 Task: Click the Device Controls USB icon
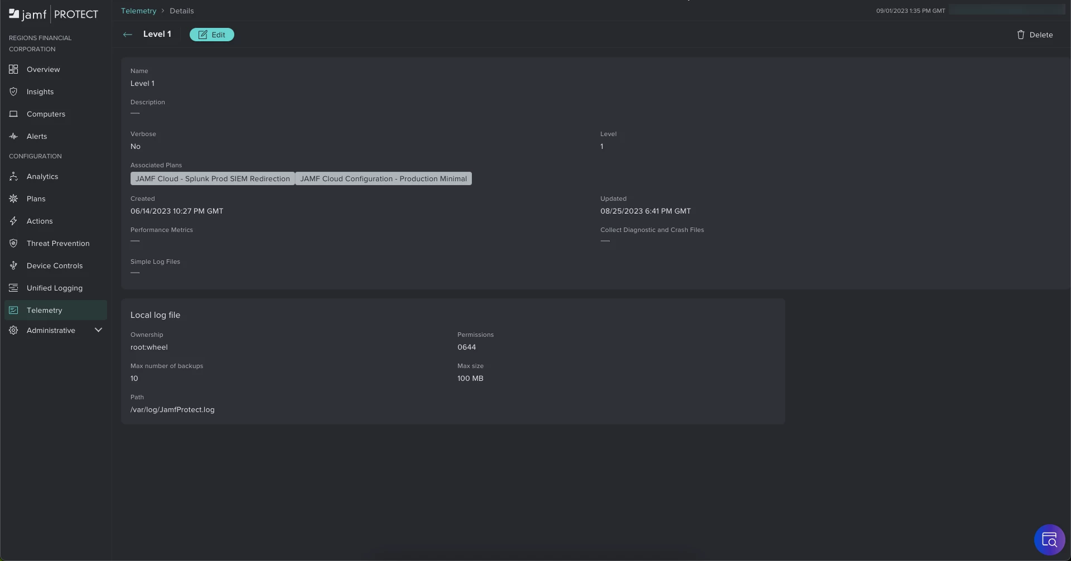click(13, 265)
